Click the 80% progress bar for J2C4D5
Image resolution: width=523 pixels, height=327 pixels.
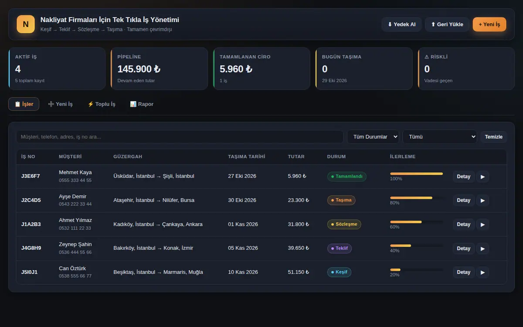[416, 198]
